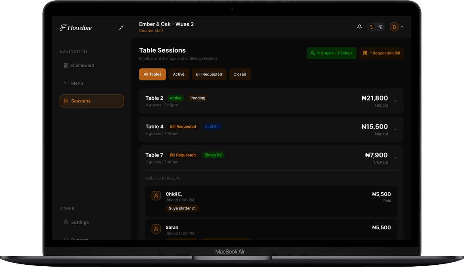Click the user avatar with letter D
464x267 pixels.
click(394, 27)
